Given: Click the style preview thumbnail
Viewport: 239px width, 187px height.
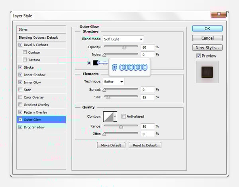Looking at the screenshot, I should tap(208, 71).
